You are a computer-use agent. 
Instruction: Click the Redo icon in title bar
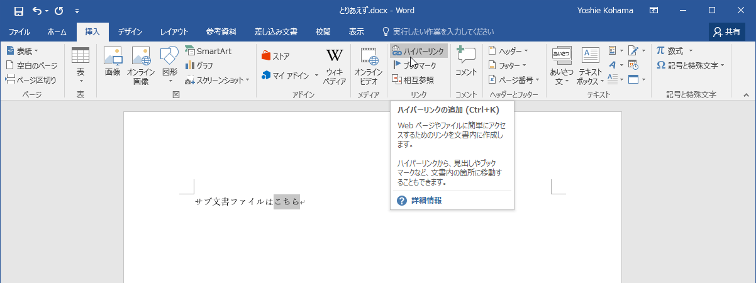pyautogui.click(x=59, y=11)
